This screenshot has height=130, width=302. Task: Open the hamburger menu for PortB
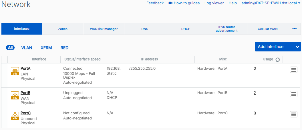(x=294, y=94)
